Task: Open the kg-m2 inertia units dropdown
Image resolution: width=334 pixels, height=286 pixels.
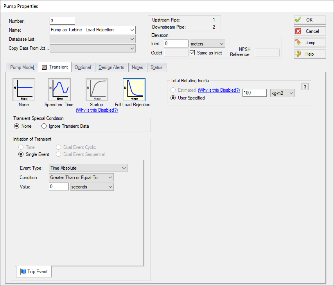Action: pyautogui.click(x=282, y=93)
